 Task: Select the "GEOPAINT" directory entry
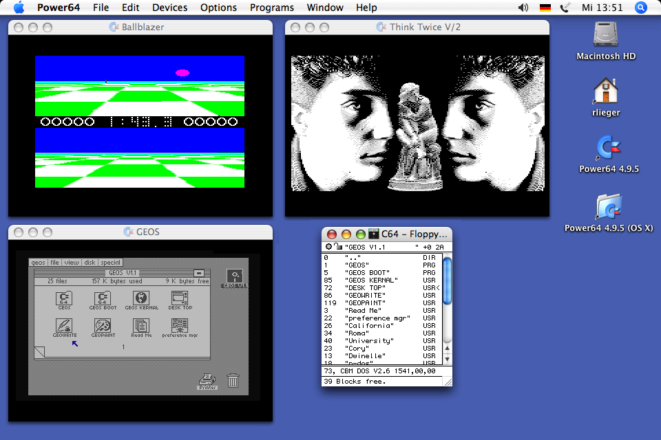pyautogui.click(x=382, y=302)
